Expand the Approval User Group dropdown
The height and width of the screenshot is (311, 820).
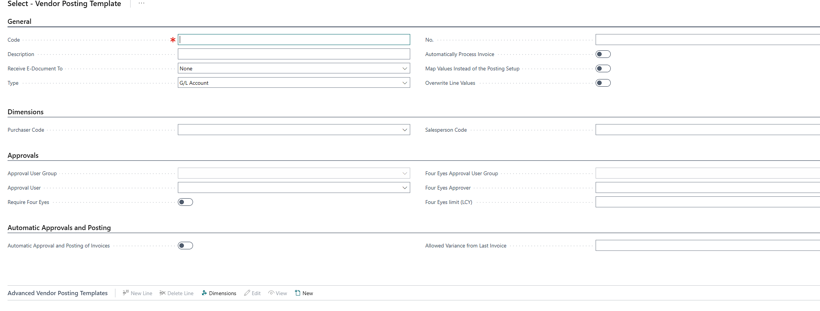pyautogui.click(x=405, y=173)
